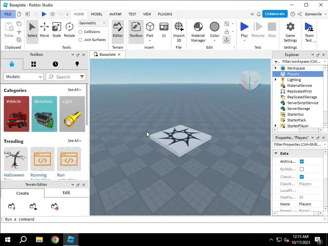The width and height of the screenshot is (328, 246).
Task: Switch to the TEST tab
Action: (x=132, y=14)
